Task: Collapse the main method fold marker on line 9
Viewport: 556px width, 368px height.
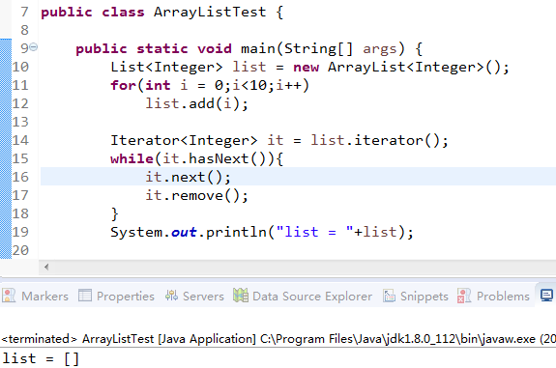Action: point(34,46)
